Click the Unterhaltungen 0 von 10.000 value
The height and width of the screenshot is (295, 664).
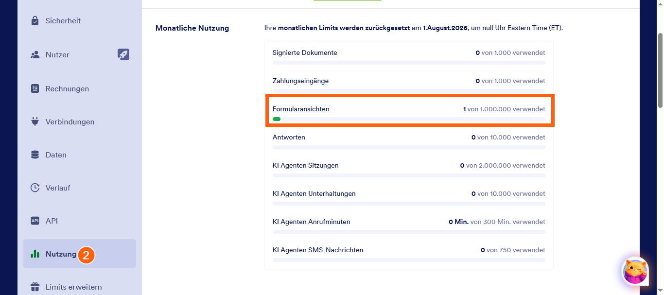coord(508,193)
